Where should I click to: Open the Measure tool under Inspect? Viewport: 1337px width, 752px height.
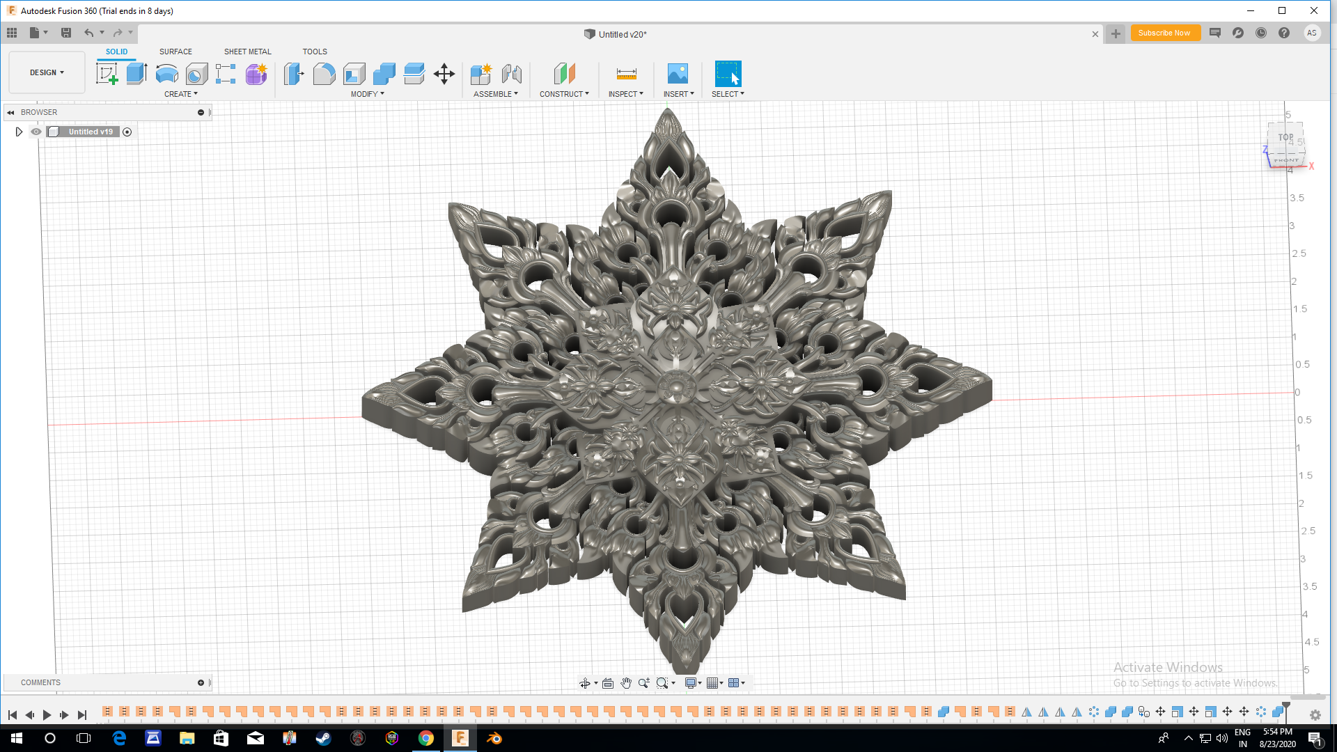click(x=626, y=73)
